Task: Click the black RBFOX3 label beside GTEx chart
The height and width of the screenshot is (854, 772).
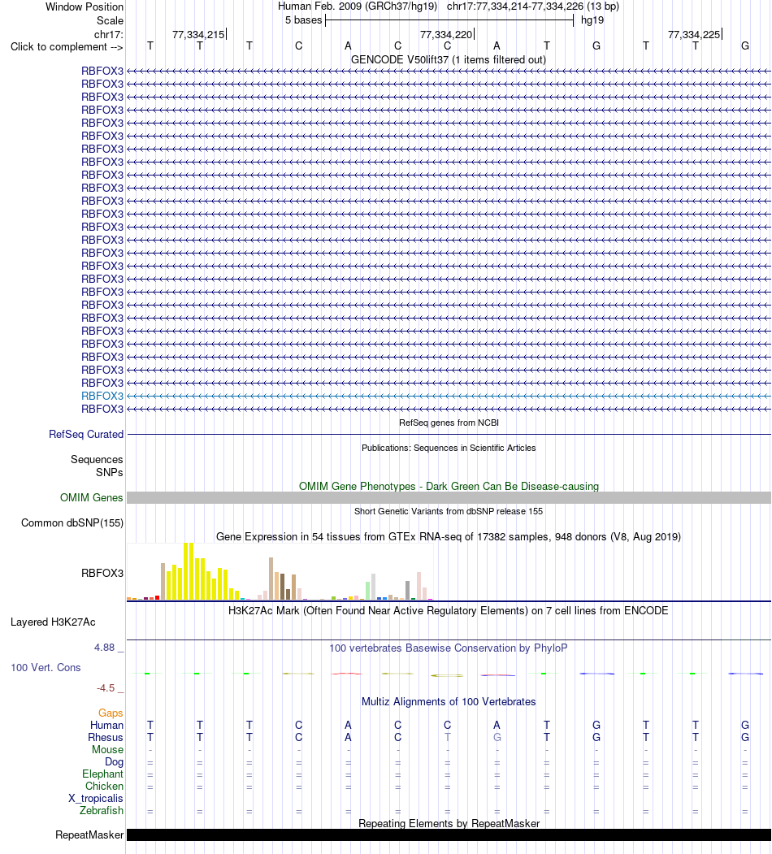Action: (x=102, y=573)
